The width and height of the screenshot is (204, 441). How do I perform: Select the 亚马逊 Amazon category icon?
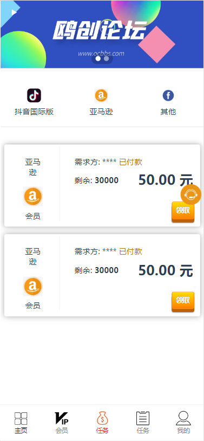[101, 96]
